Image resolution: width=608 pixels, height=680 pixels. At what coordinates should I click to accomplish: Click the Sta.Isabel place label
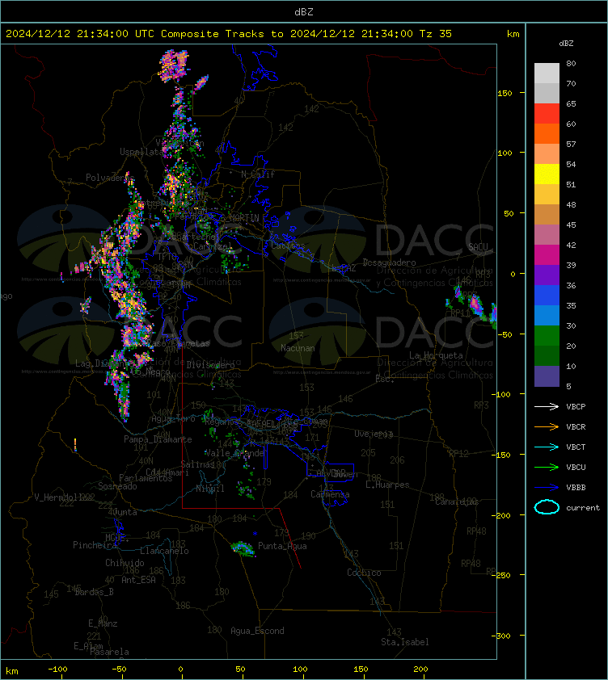405,642
